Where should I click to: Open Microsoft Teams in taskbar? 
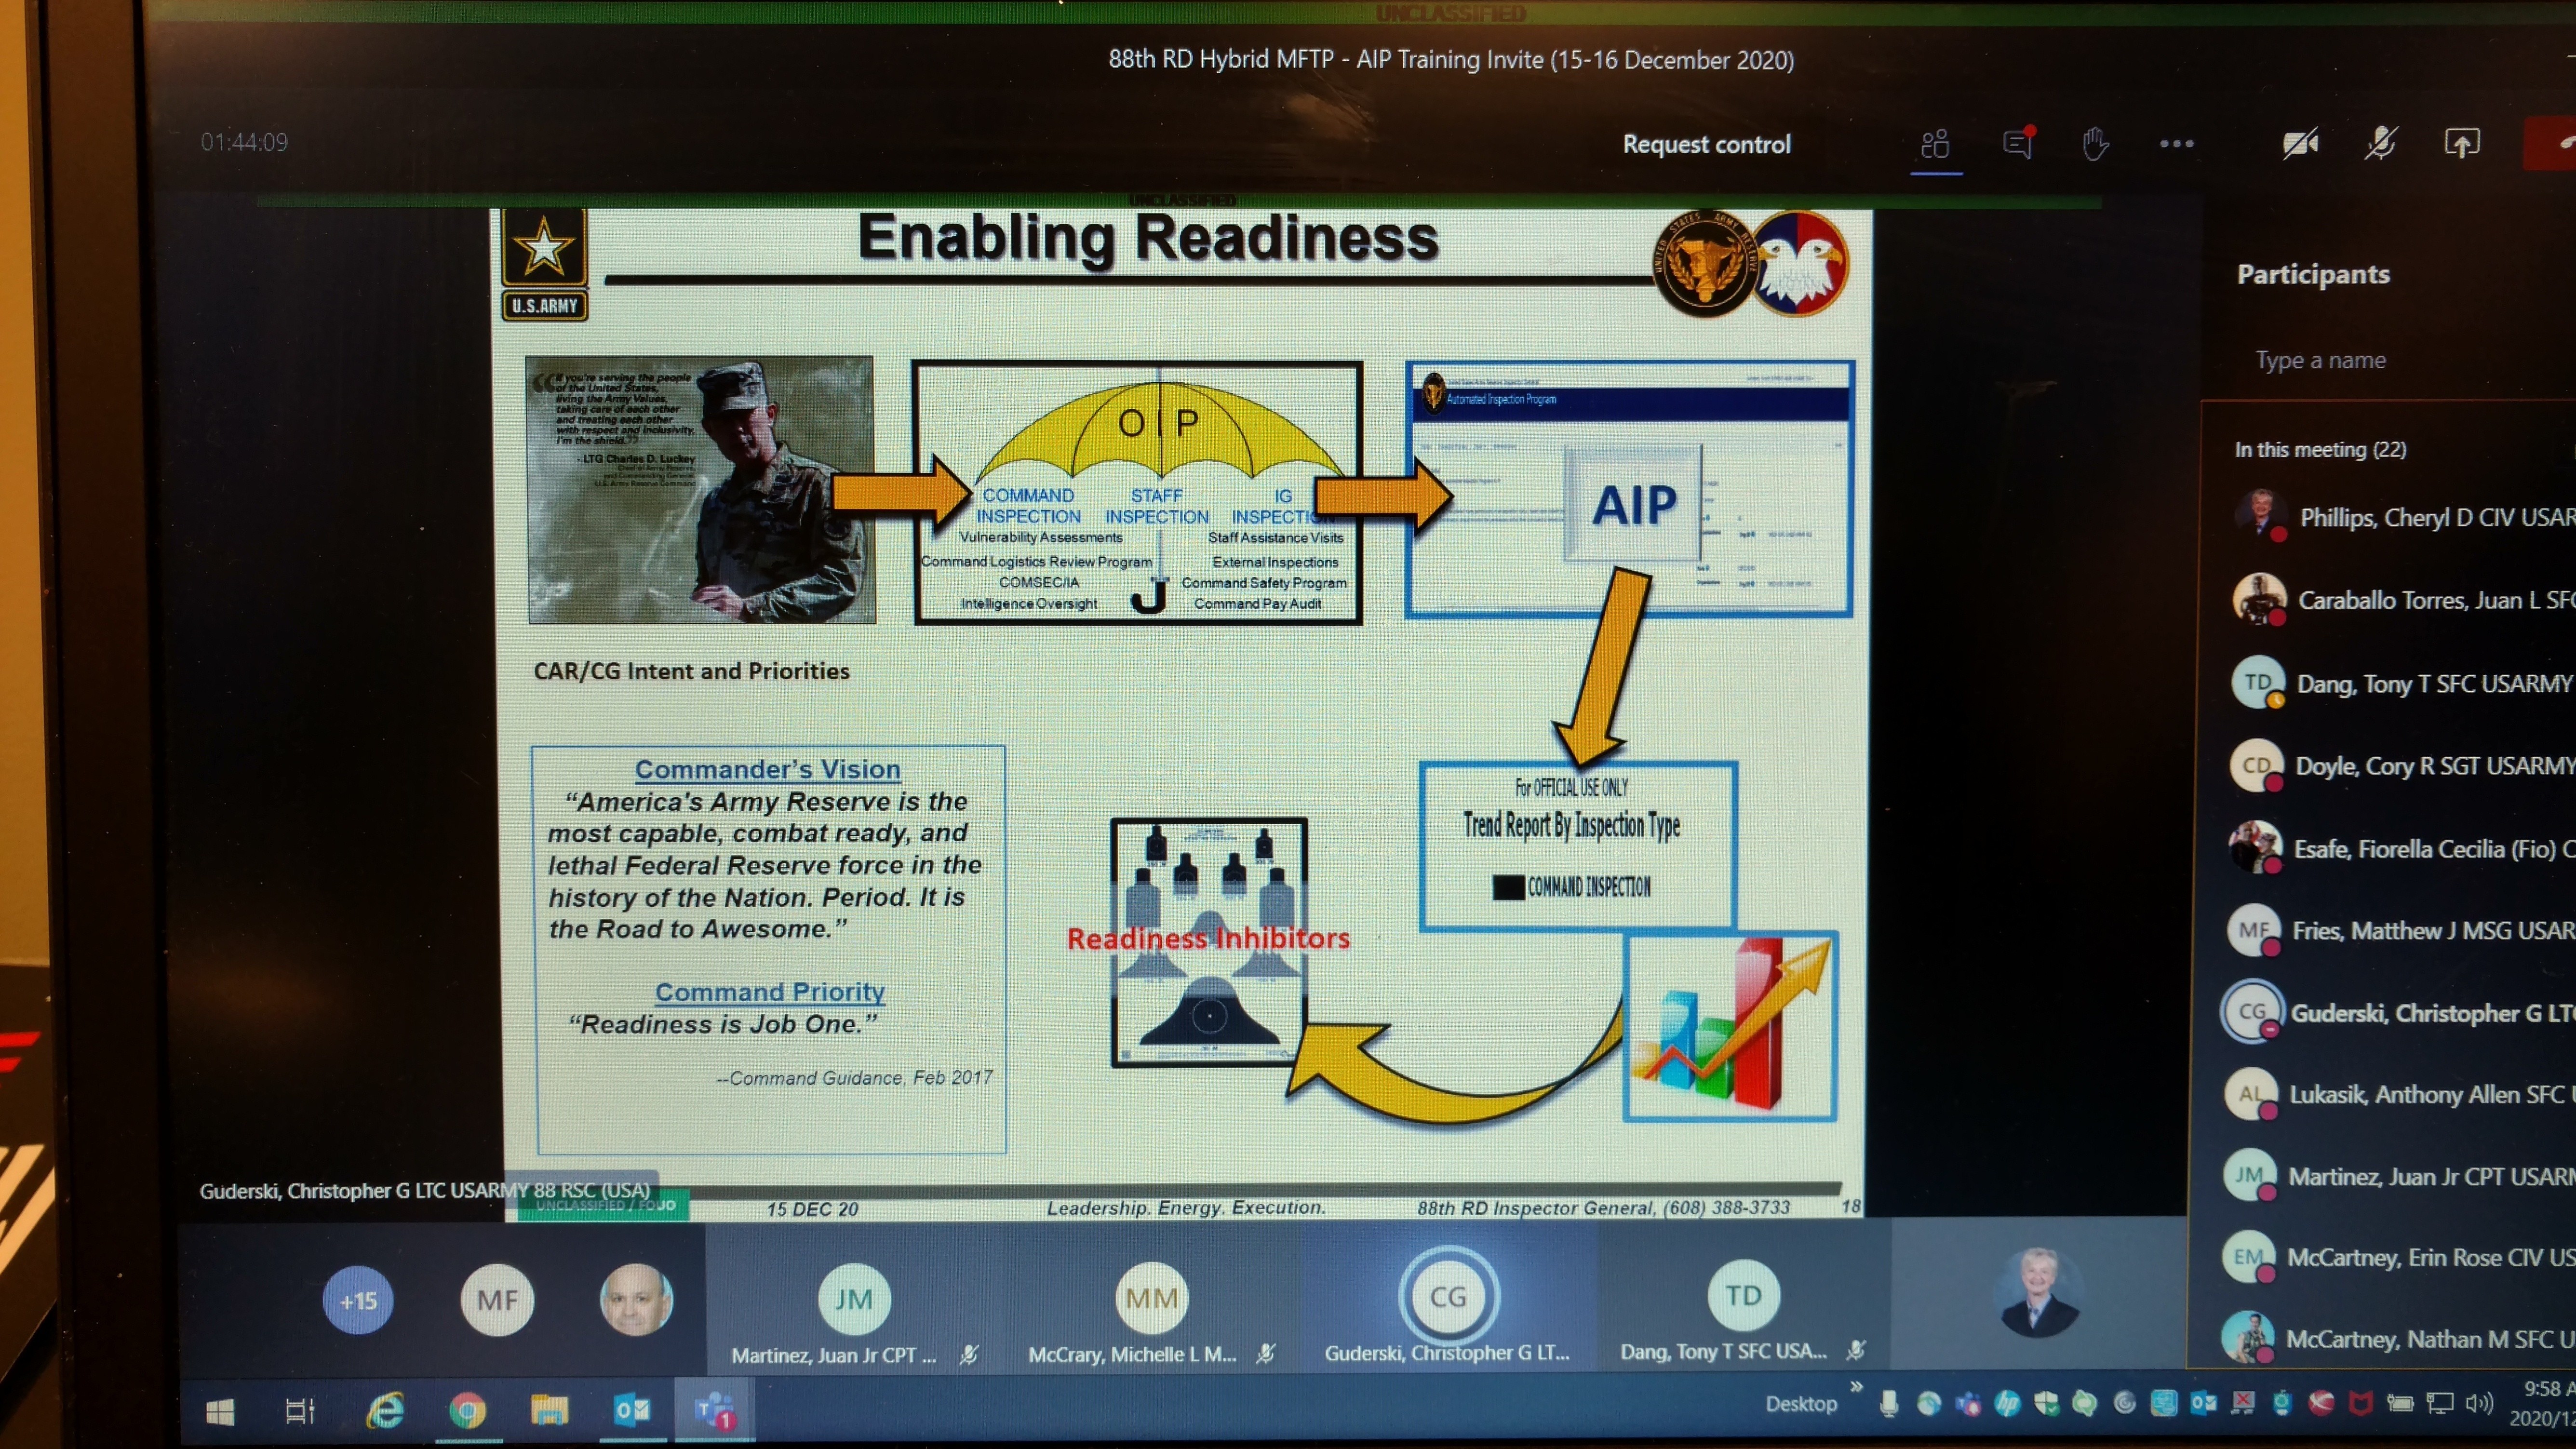[x=714, y=1410]
